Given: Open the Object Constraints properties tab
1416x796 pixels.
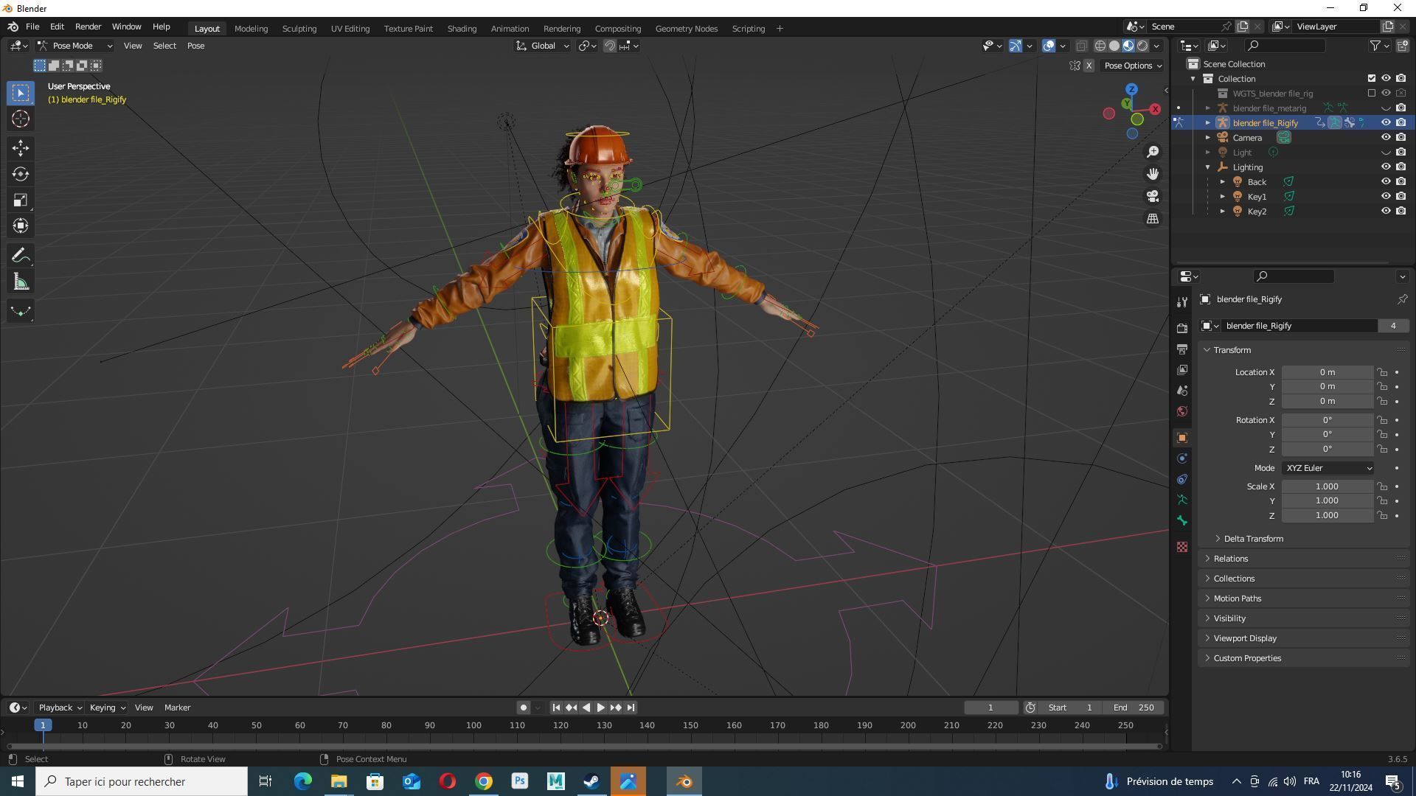Looking at the screenshot, I should pyautogui.click(x=1182, y=479).
